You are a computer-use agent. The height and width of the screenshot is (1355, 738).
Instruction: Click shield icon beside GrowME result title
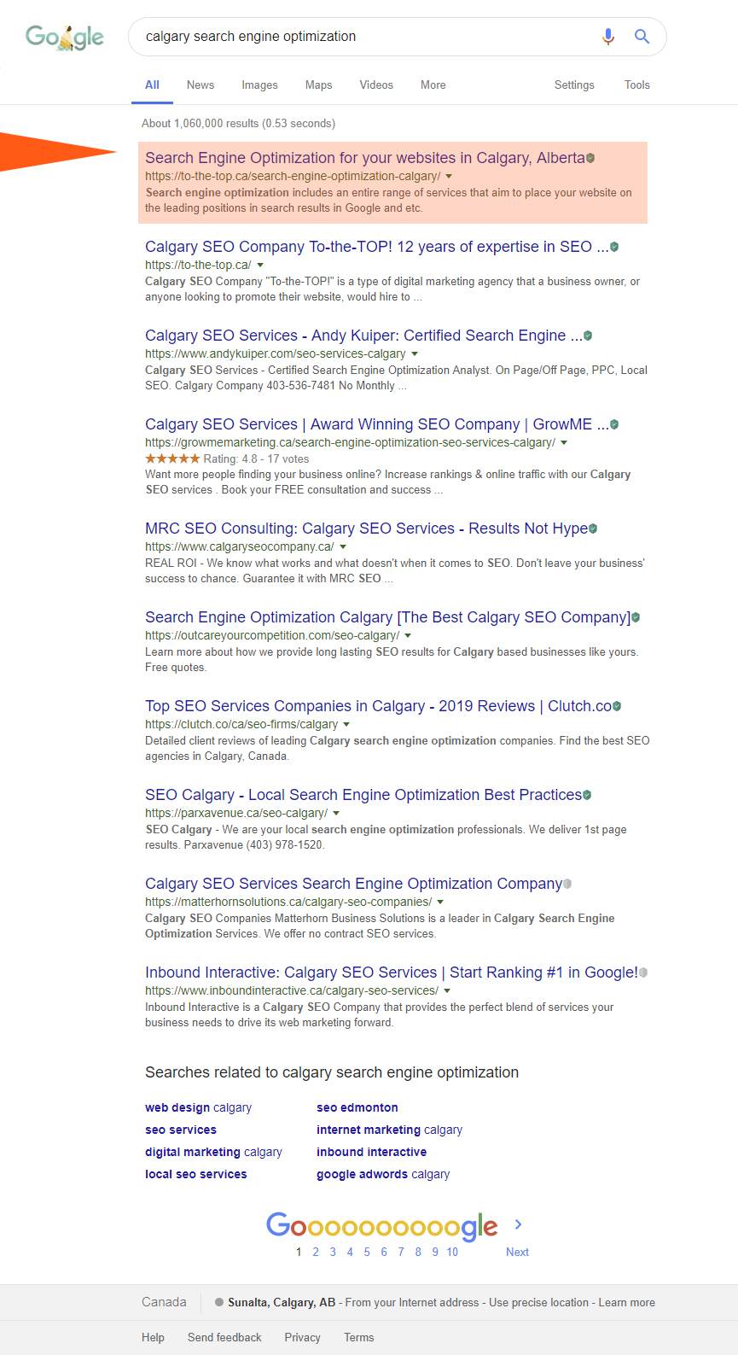point(614,424)
